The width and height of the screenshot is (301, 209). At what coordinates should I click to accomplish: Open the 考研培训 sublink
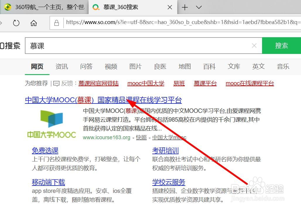pyautogui.click(x=165, y=150)
